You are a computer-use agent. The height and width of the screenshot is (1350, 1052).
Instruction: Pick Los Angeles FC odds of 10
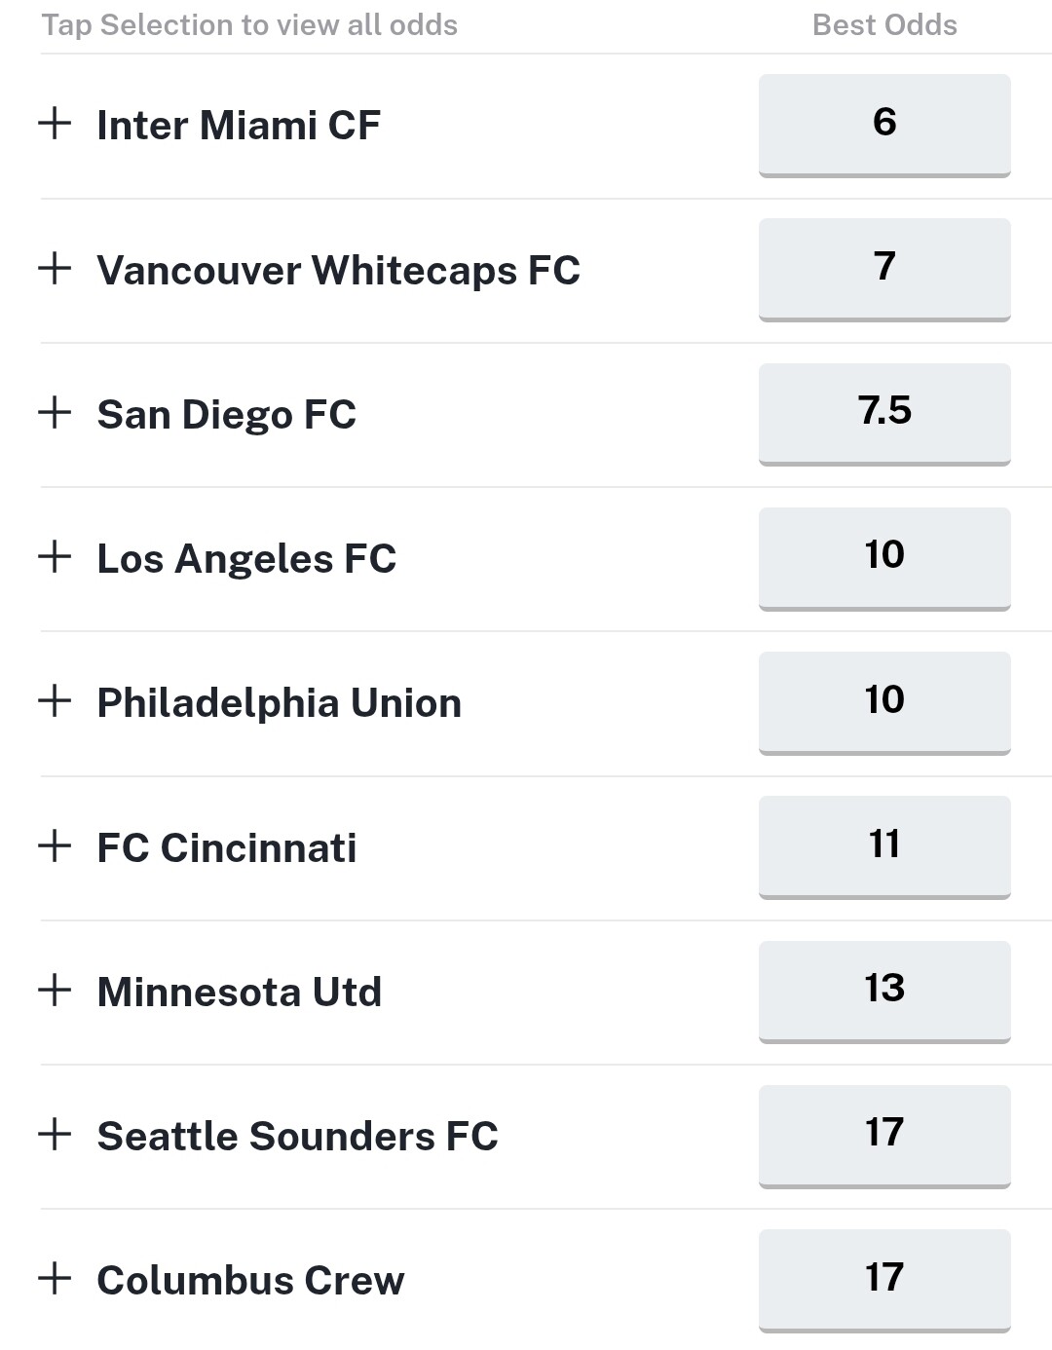883,556
